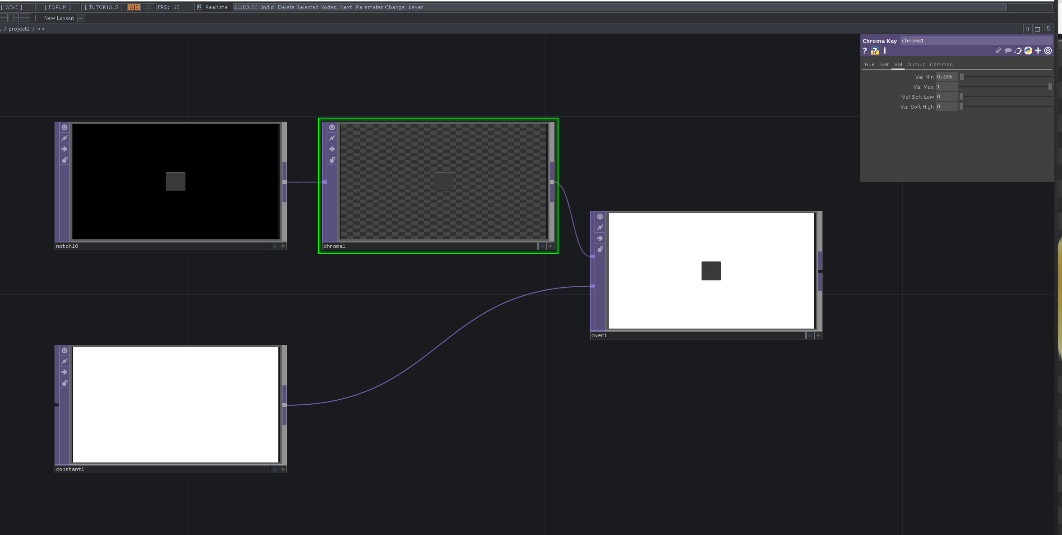
Task: Toggle bypass flag on chroma1 node
Action: pyautogui.click(x=332, y=149)
